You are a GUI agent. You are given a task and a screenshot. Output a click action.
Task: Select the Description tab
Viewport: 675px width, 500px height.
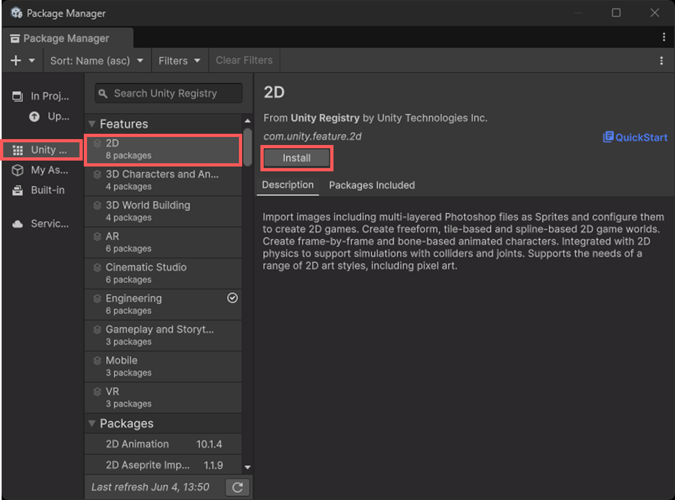click(288, 185)
